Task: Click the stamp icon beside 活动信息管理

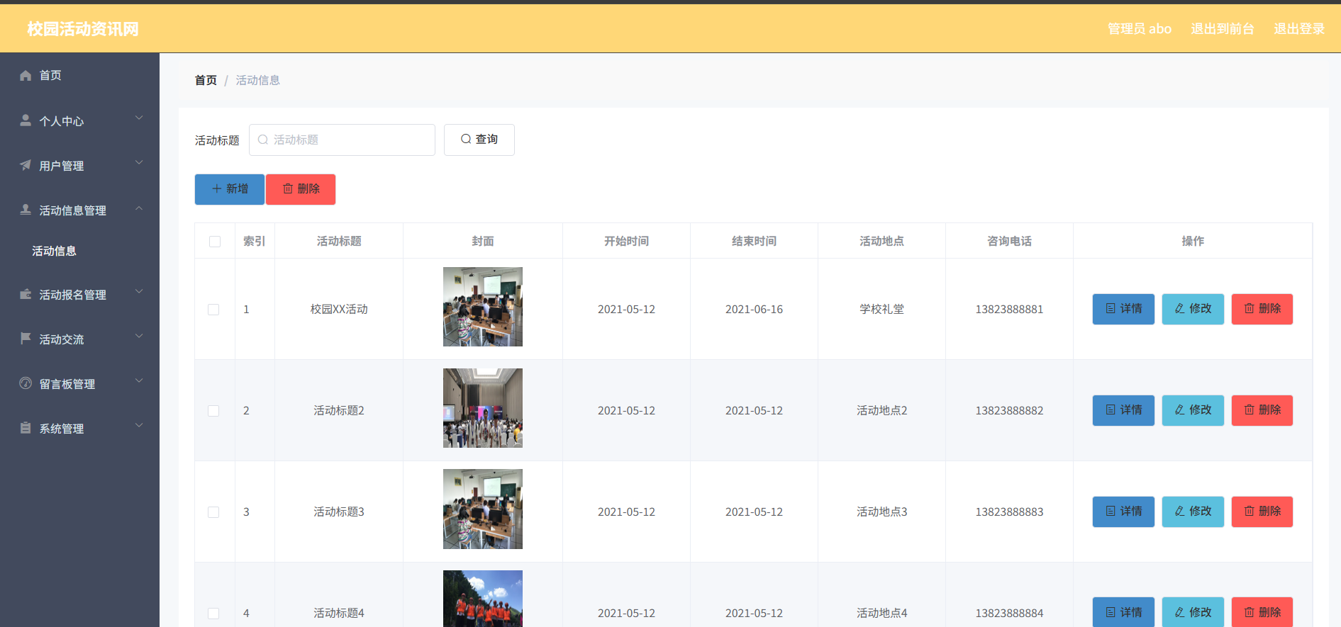Action: (x=26, y=210)
